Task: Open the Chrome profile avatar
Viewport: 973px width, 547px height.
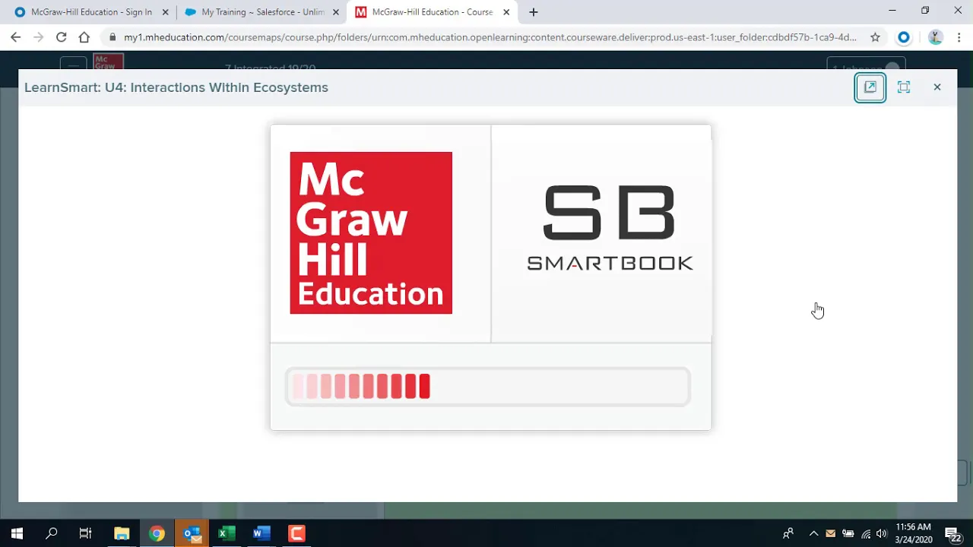Action: click(936, 37)
